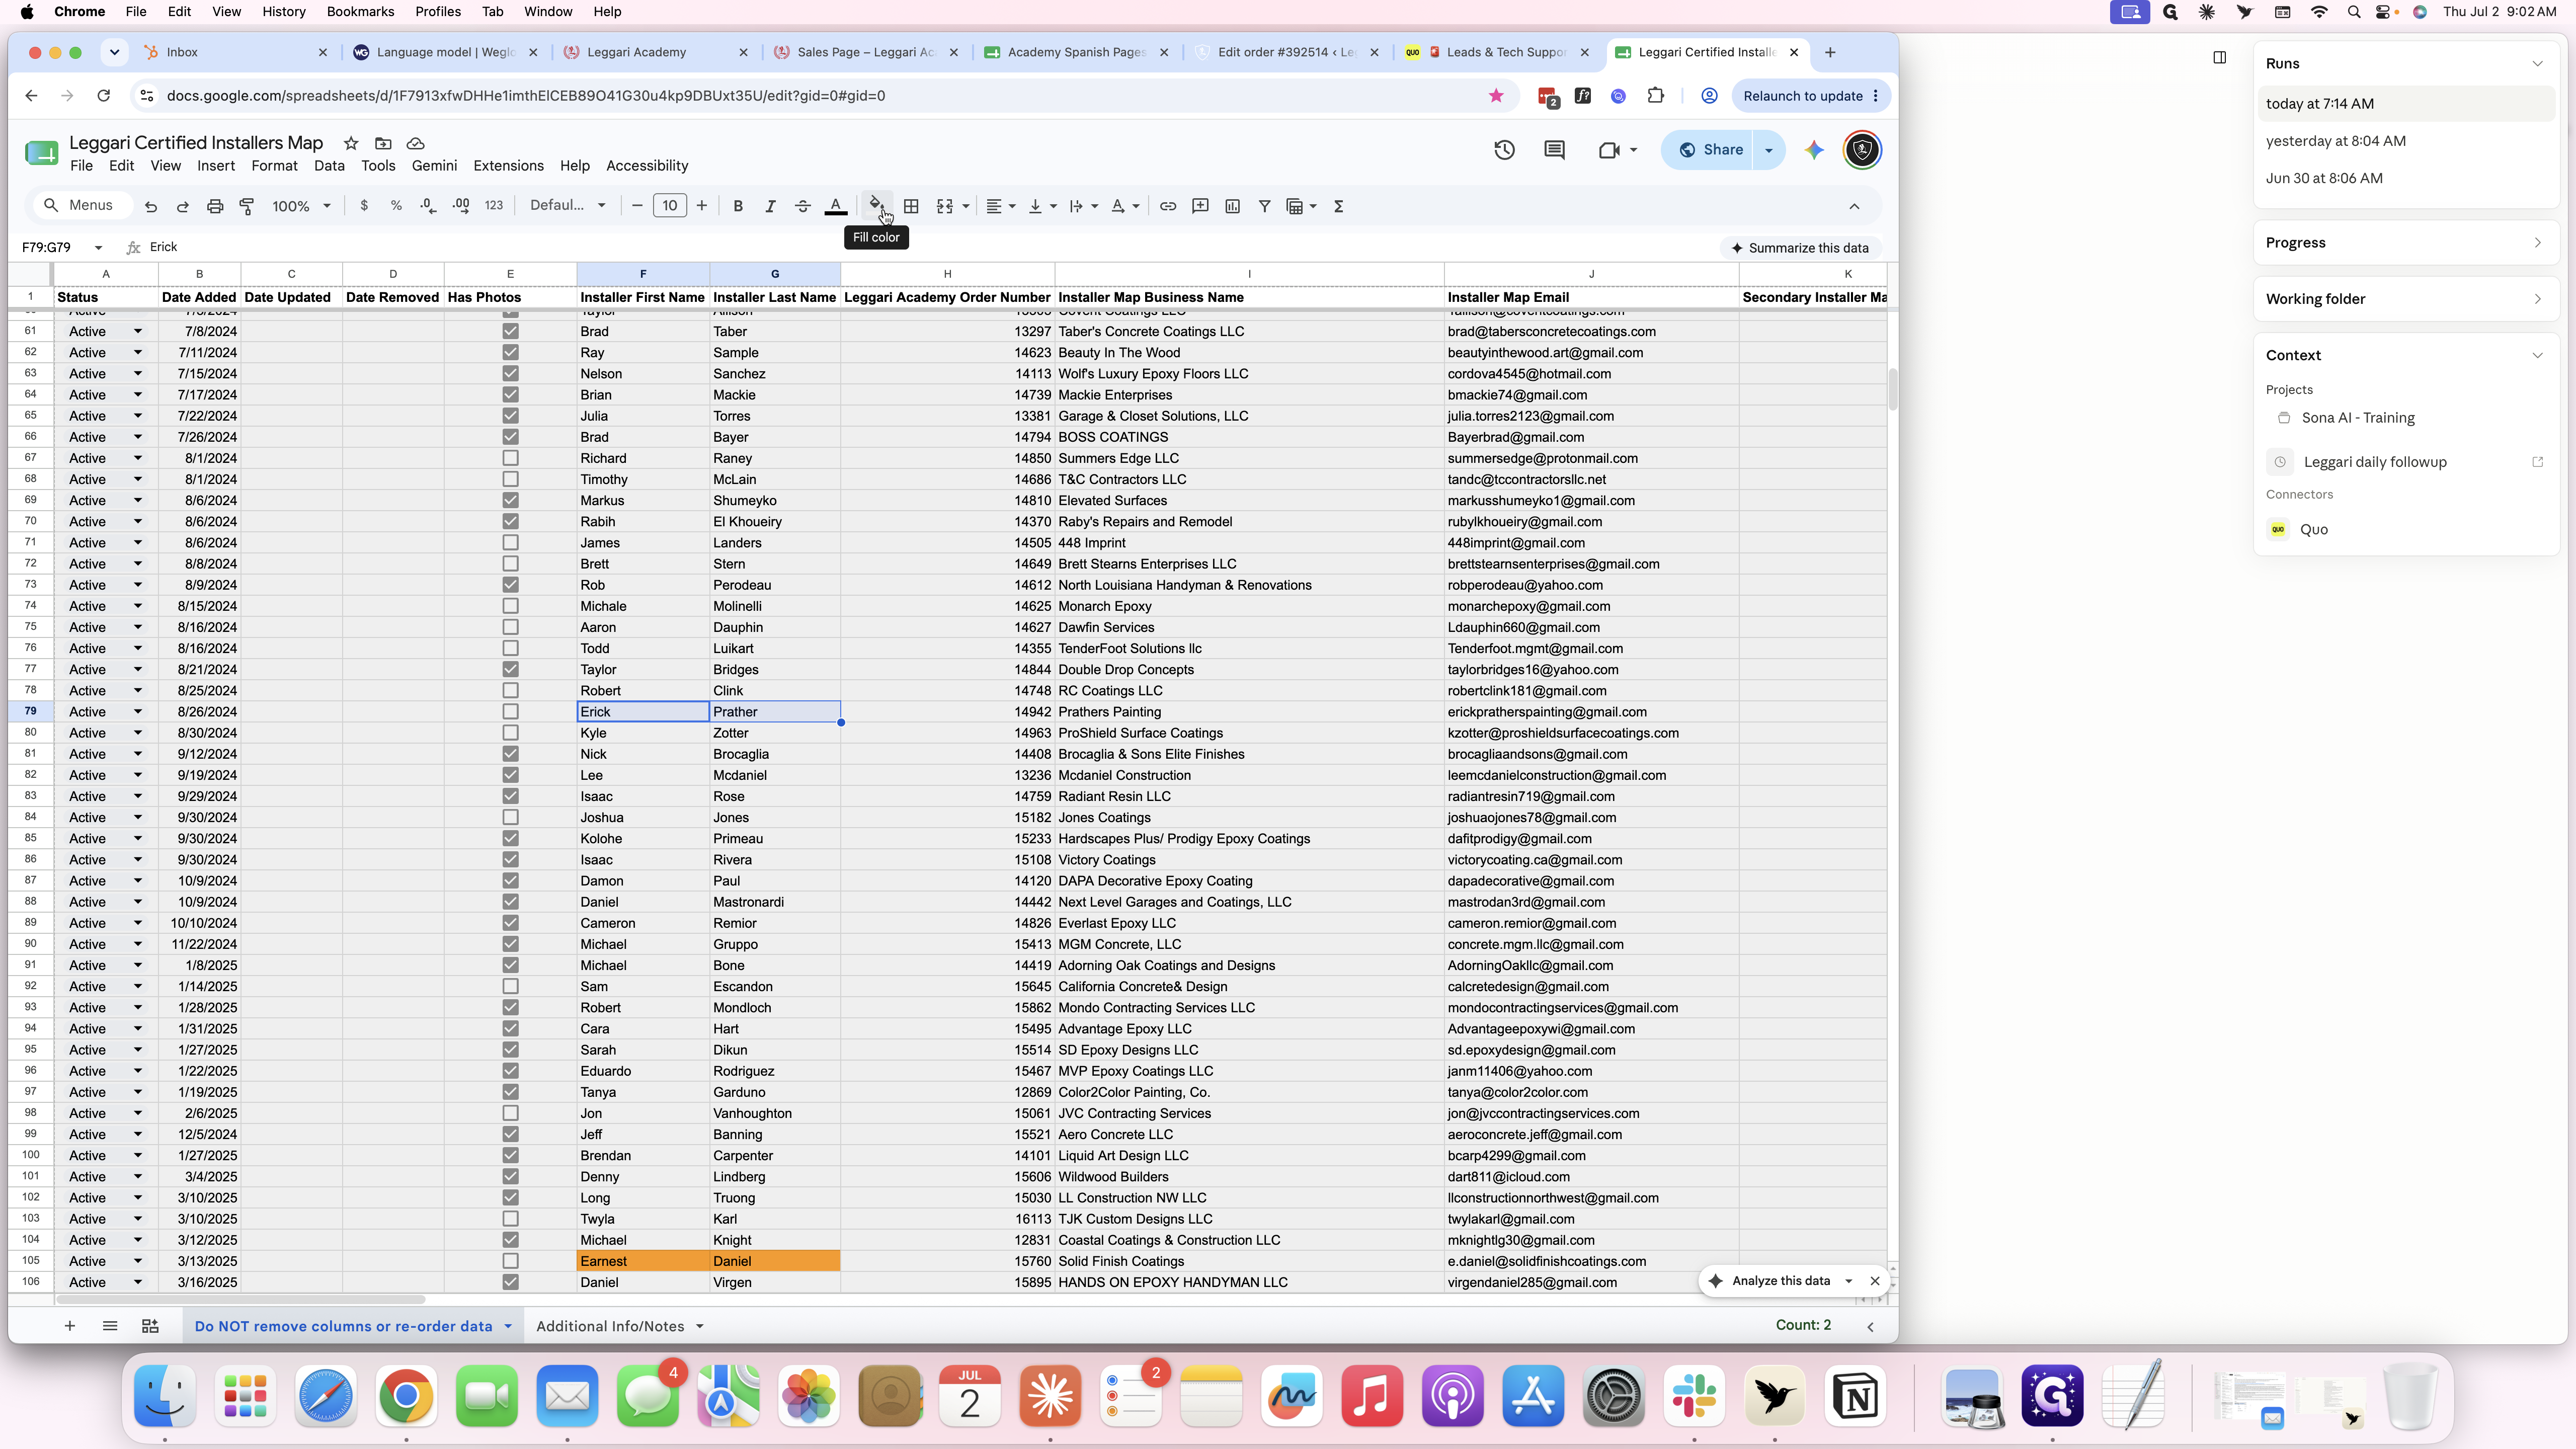Open the Data menu

click(329, 166)
